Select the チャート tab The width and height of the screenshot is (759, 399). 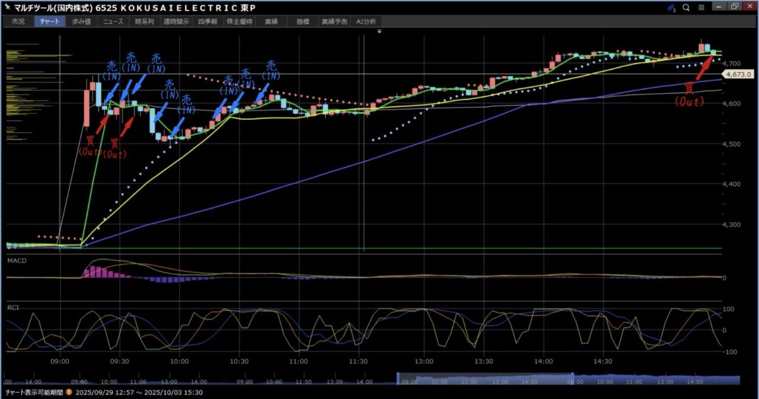[x=50, y=21]
